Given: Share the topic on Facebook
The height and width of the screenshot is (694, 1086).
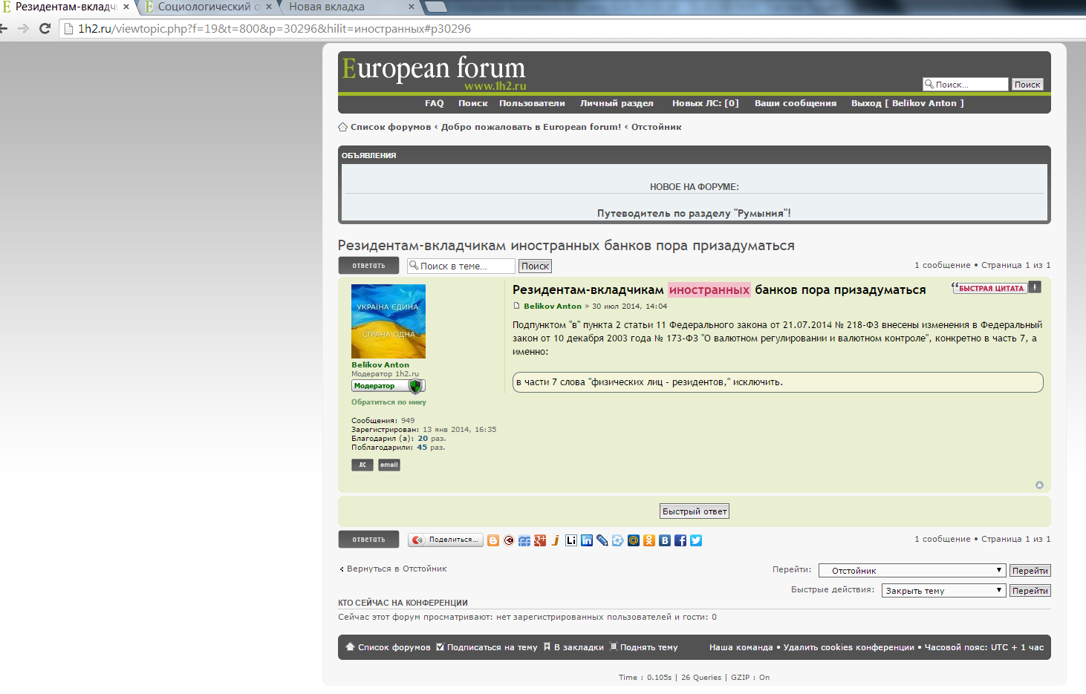Looking at the screenshot, I should pos(680,540).
